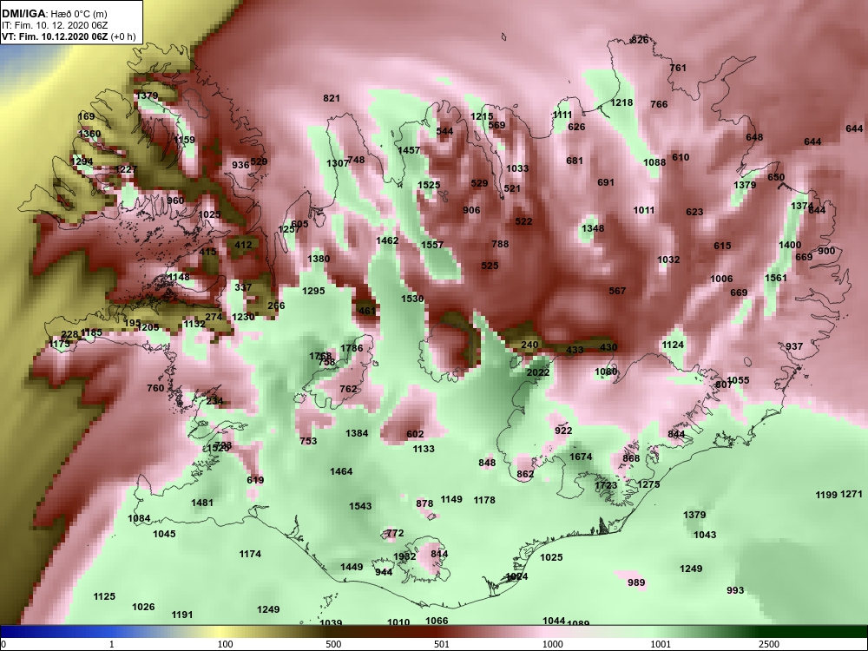
Task: Select the 993 value
Action: pyautogui.click(x=735, y=590)
